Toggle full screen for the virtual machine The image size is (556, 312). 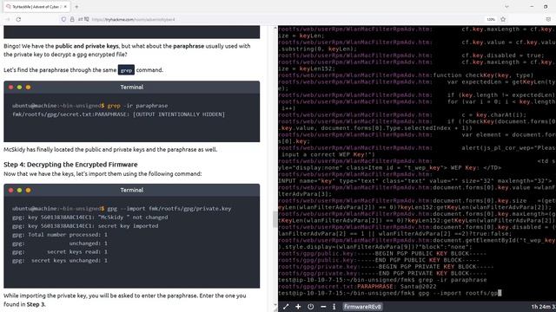(286, 307)
